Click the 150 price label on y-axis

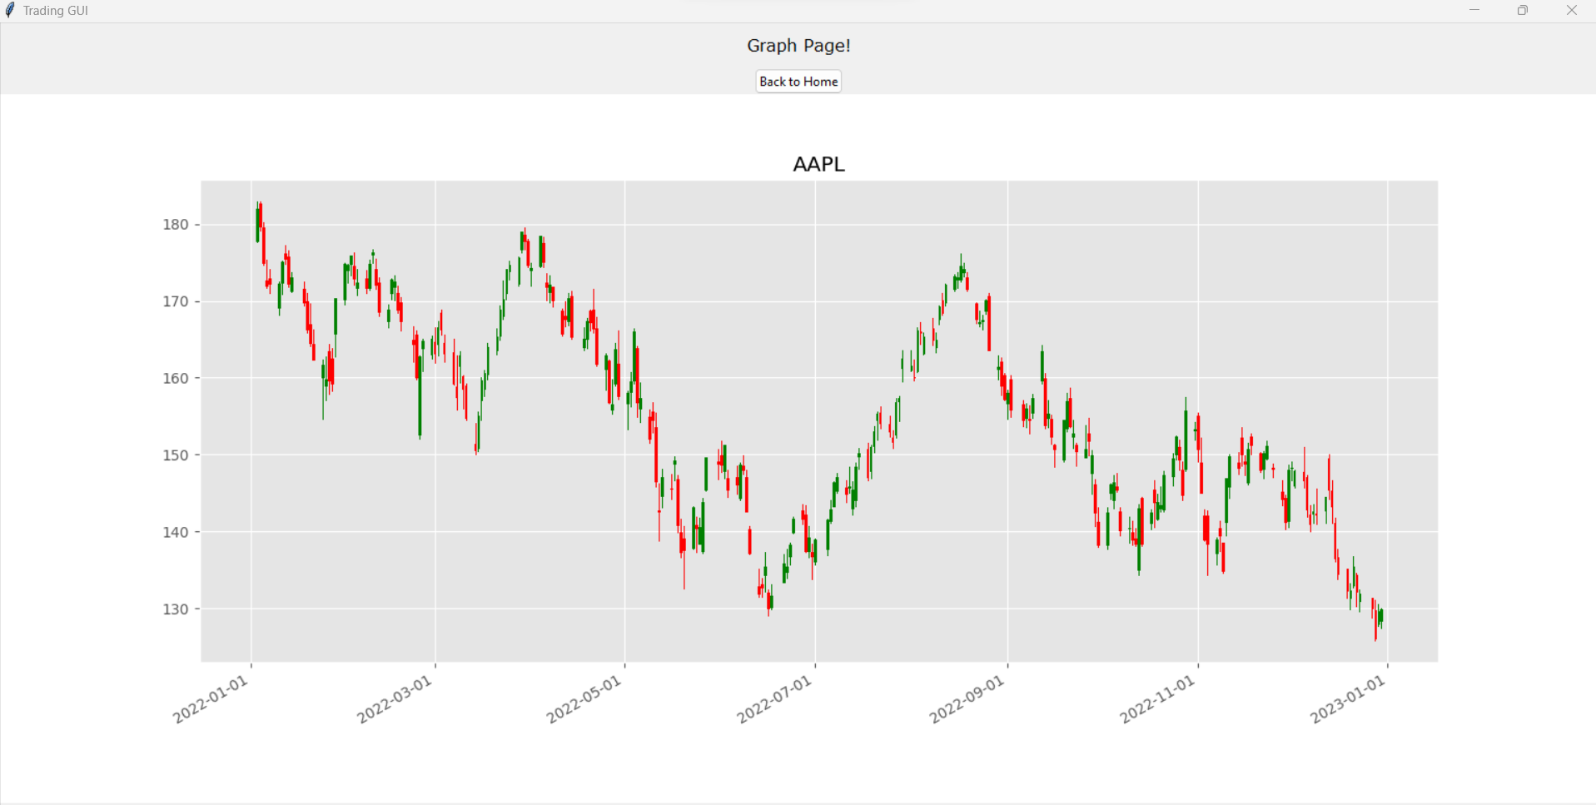click(176, 455)
